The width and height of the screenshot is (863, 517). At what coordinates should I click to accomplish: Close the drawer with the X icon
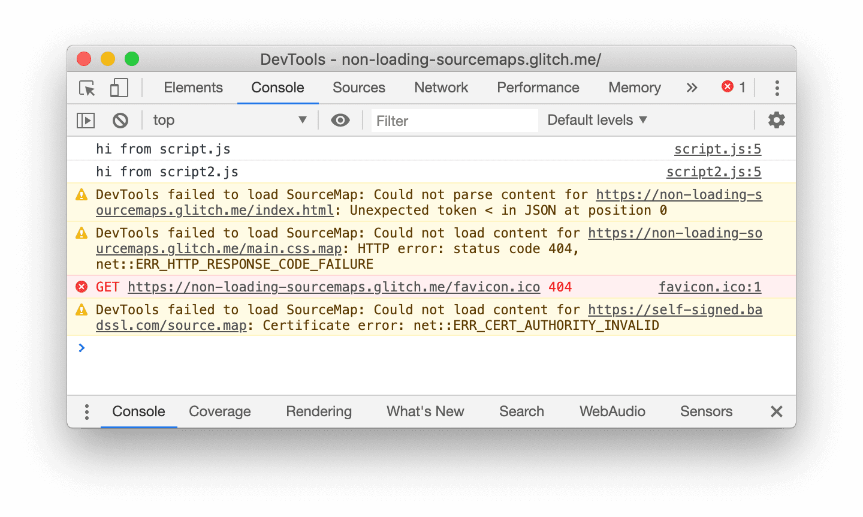pyautogui.click(x=776, y=411)
